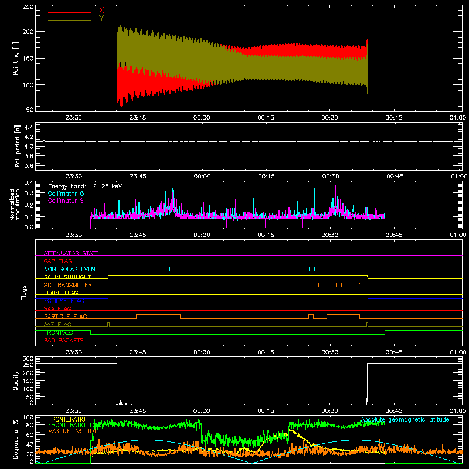Viewport: 469px width, 469px height.
Task: Select the red 'X' legend letter
Action: pyautogui.click(x=101, y=11)
